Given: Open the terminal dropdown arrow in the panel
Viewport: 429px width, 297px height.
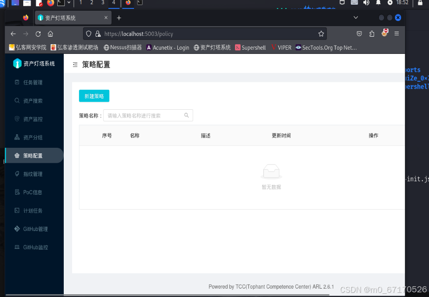Looking at the screenshot, I should (x=69, y=3).
